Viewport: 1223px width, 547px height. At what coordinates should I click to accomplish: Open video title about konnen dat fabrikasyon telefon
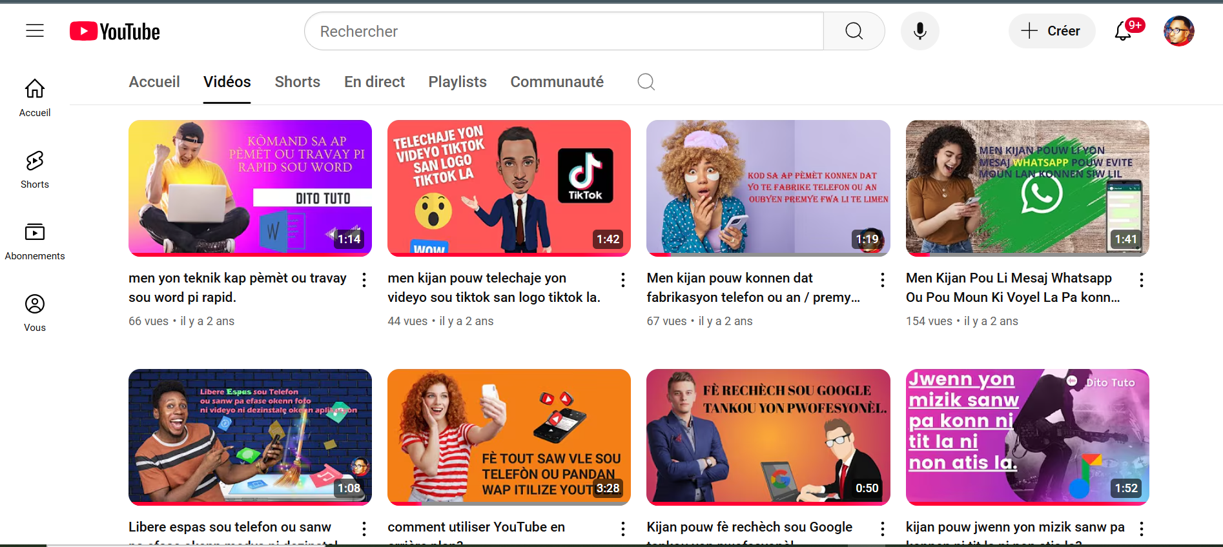point(753,287)
